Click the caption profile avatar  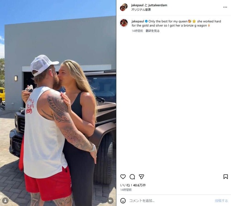pos(124,23)
